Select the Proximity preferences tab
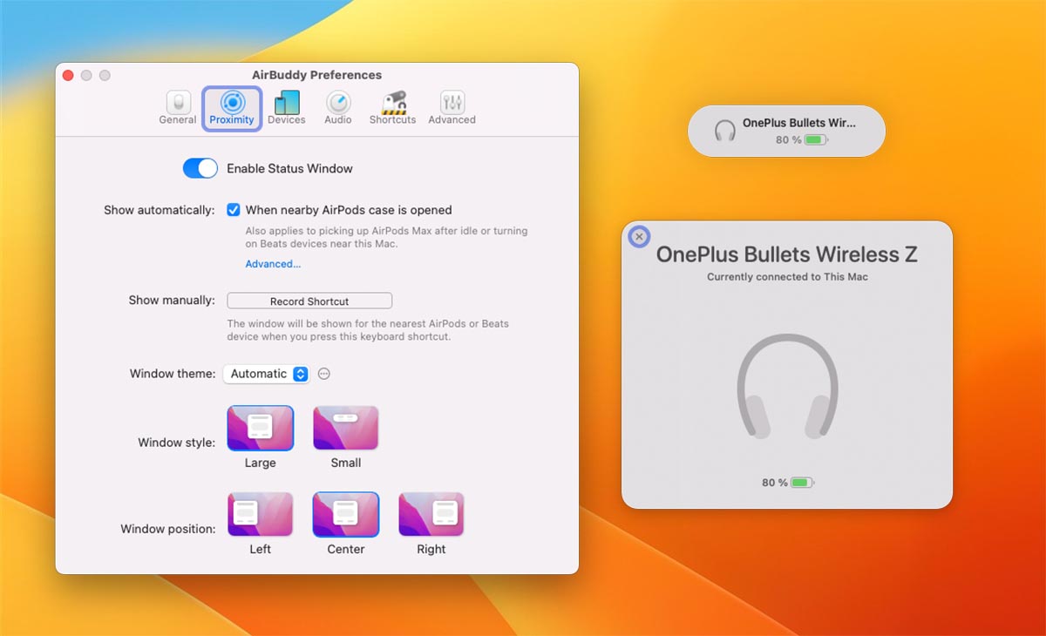 (232, 109)
